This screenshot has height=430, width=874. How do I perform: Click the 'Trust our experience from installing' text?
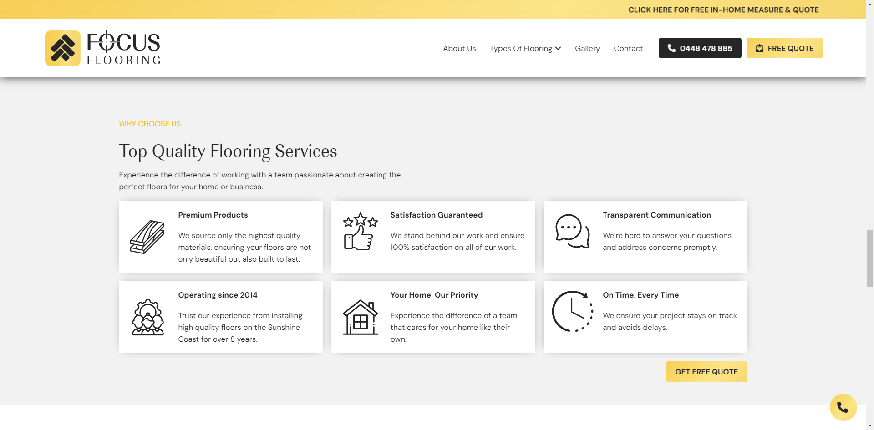[x=240, y=327]
